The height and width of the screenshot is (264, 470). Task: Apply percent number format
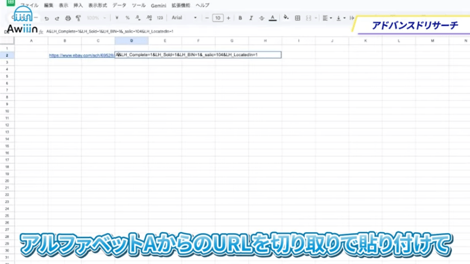click(x=127, y=18)
